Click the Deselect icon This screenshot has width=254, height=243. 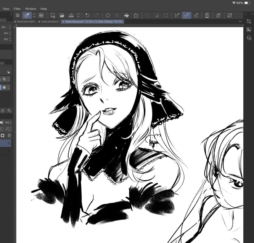[147, 15]
